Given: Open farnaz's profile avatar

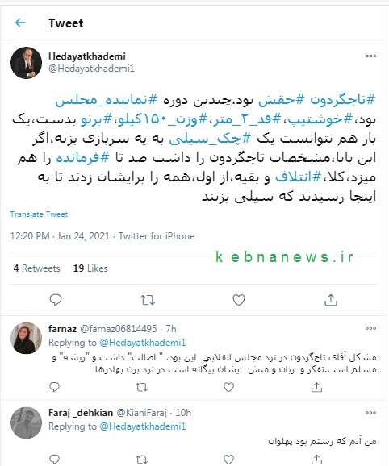Looking at the screenshot, I should click(x=26, y=338).
